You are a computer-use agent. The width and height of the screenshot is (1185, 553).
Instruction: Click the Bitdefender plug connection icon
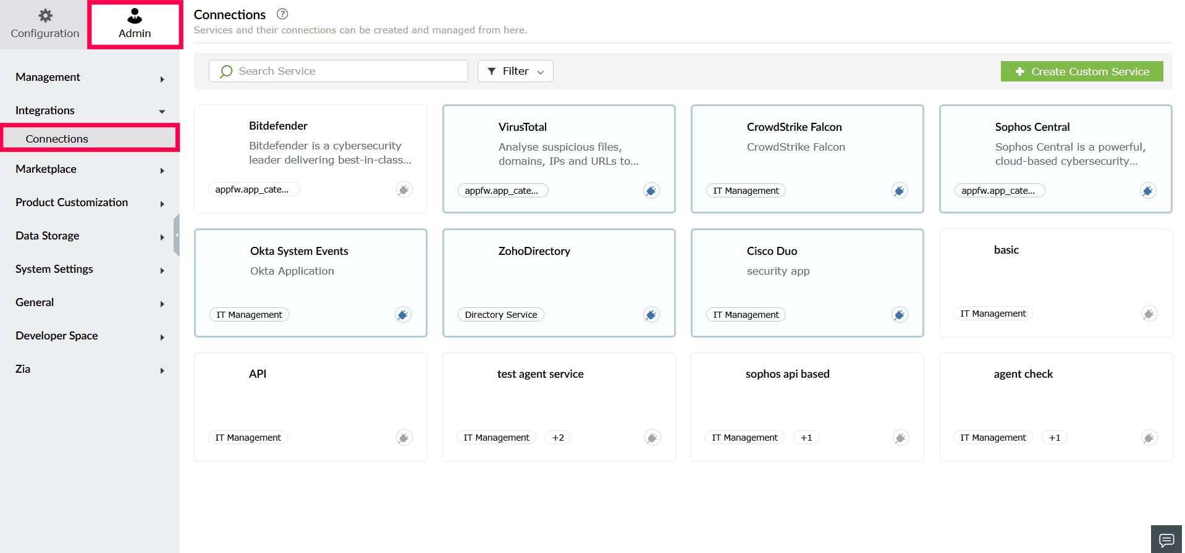tap(404, 189)
